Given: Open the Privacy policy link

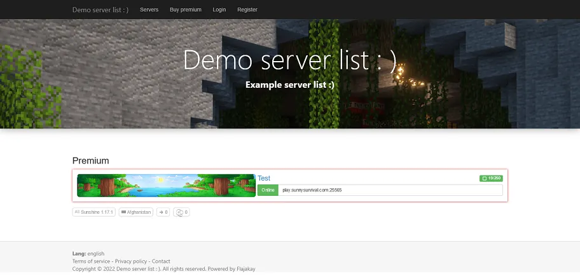Looking at the screenshot, I should tap(131, 261).
